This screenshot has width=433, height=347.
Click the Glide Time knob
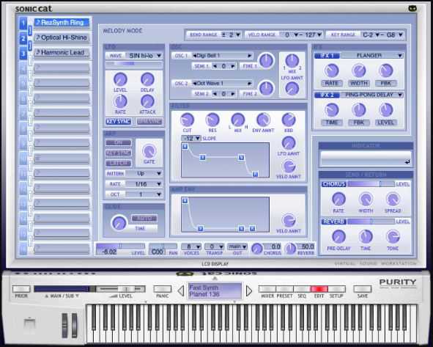pyautogui.click(x=119, y=223)
